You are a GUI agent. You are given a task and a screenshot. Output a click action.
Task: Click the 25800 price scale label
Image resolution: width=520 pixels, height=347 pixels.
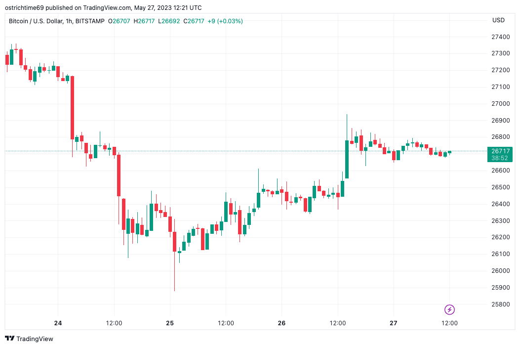[x=500, y=304]
